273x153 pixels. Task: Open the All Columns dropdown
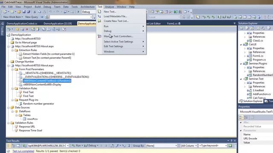click(196, 146)
